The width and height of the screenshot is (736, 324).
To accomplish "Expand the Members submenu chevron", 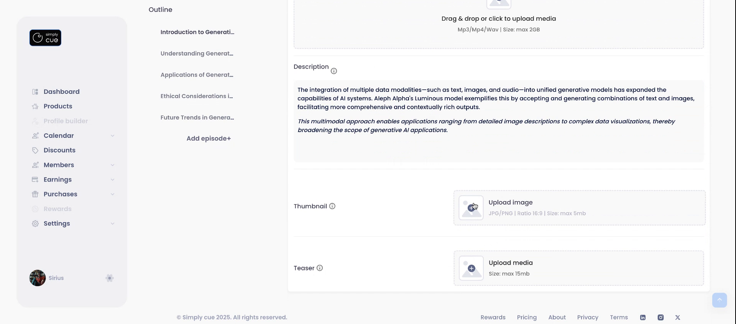I will pos(113,165).
